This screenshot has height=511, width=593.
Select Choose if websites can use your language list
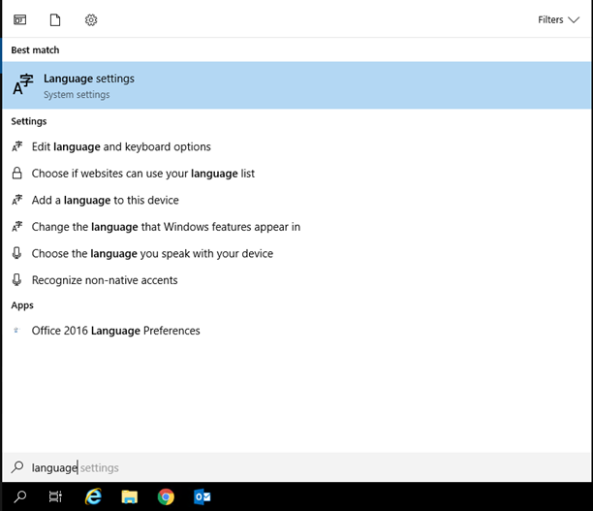tap(142, 174)
